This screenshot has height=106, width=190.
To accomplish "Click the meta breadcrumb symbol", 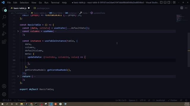I will coord(83,13).
